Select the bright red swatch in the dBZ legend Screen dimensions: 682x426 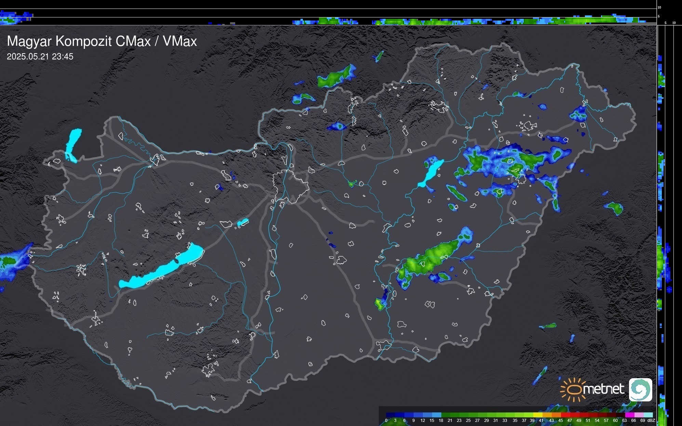[565, 415]
